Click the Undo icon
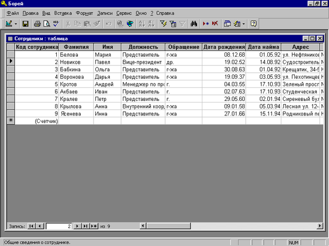The image size is (329, 246). click(x=108, y=24)
